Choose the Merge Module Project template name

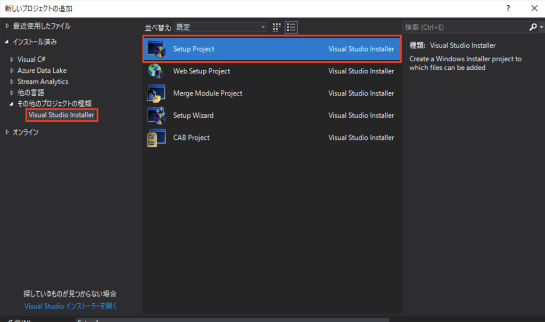point(208,93)
